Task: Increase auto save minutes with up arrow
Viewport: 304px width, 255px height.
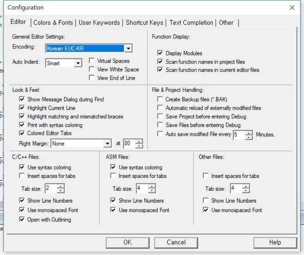Action: tap(248, 133)
